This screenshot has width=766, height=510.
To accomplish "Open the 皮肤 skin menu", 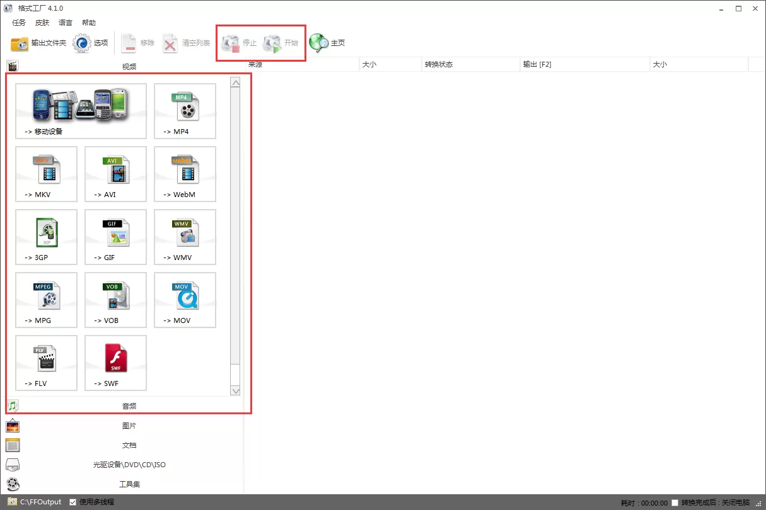I will [42, 23].
